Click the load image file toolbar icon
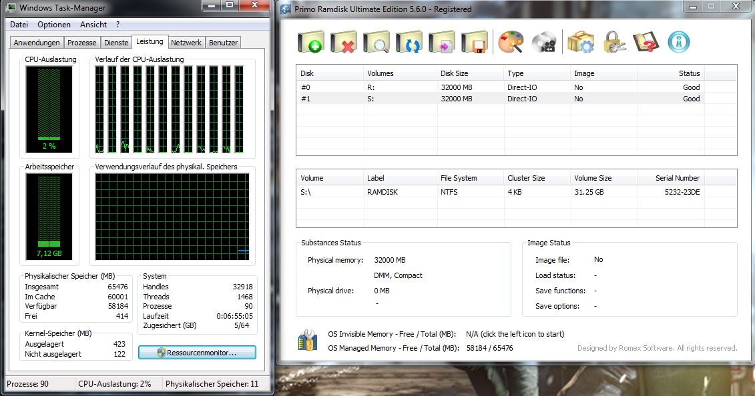Viewport: 755px width, 396px height. pyautogui.click(x=441, y=42)
